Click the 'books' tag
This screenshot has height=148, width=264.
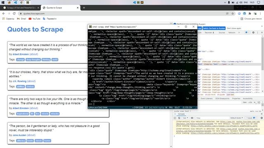[x=30, y=141]
